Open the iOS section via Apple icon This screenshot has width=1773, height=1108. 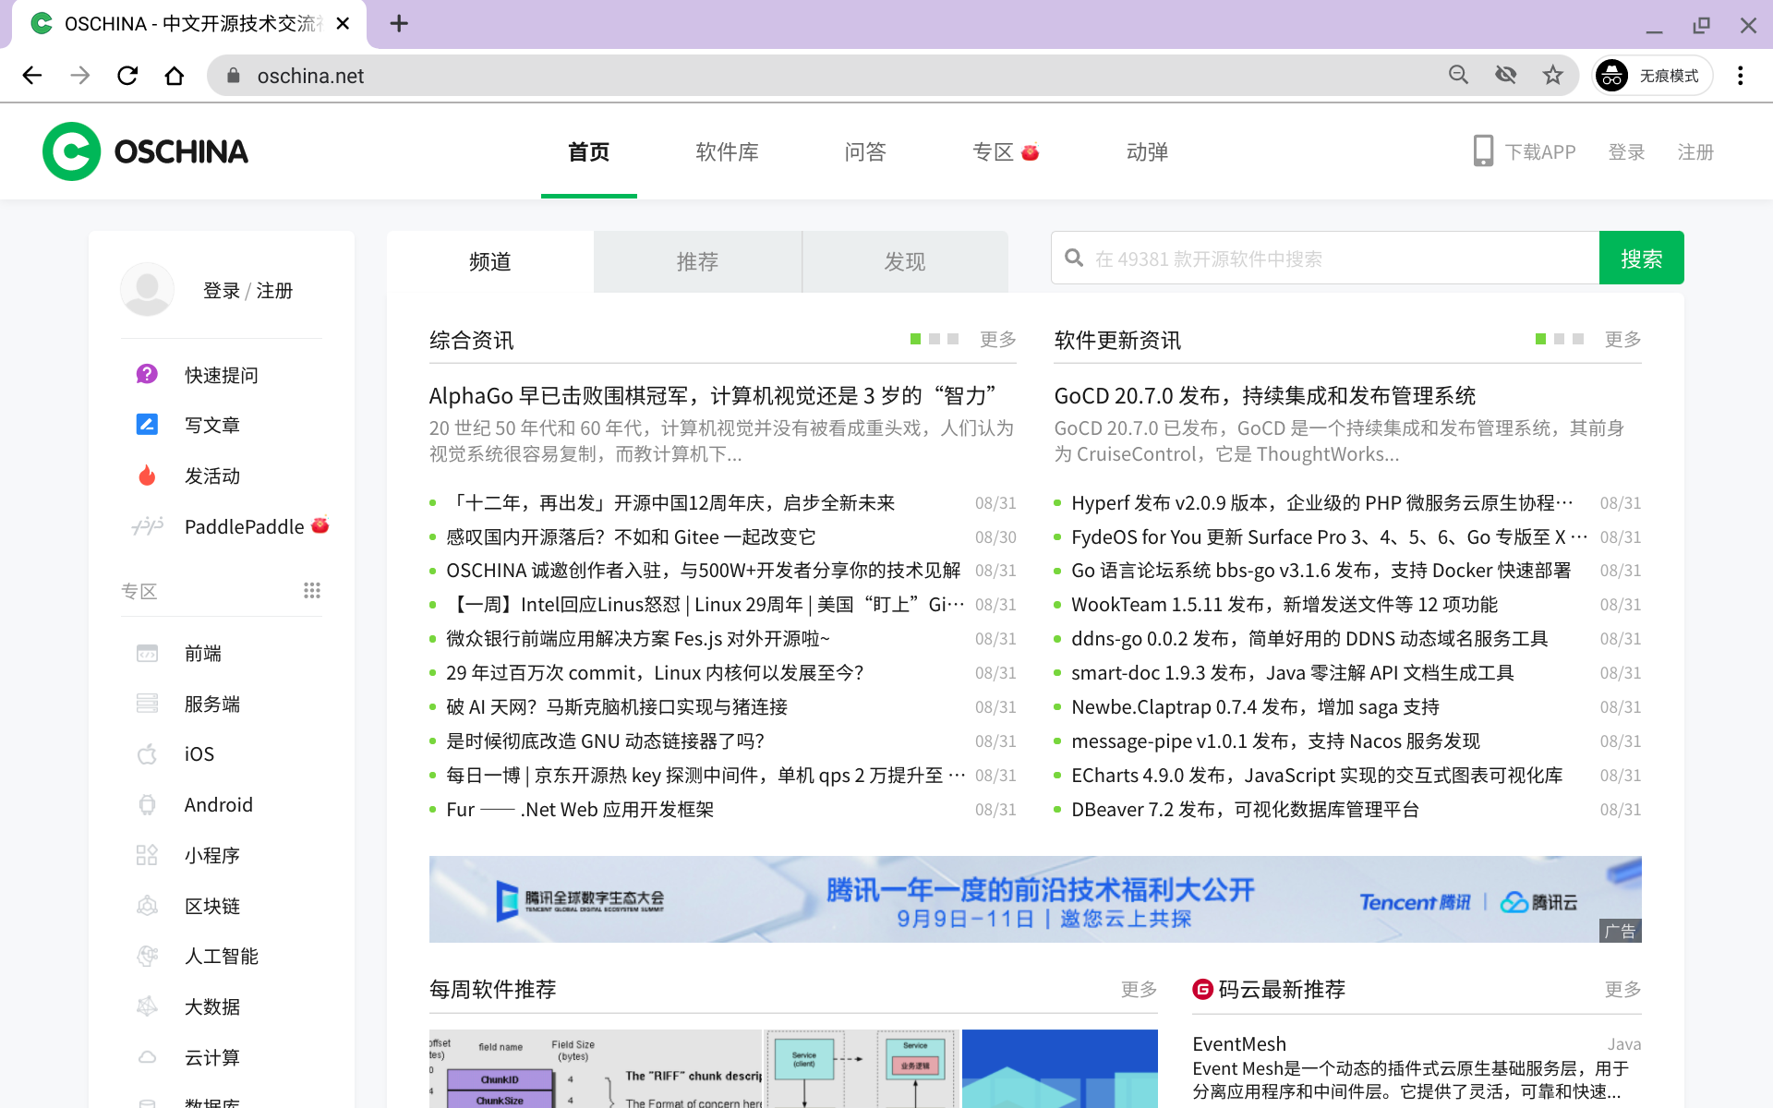pyautogui.click(x=147, y=753)
